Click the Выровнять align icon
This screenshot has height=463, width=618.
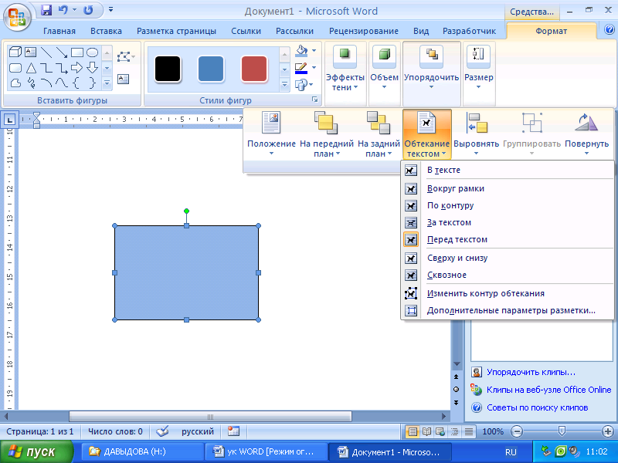(x=477, y=123)
